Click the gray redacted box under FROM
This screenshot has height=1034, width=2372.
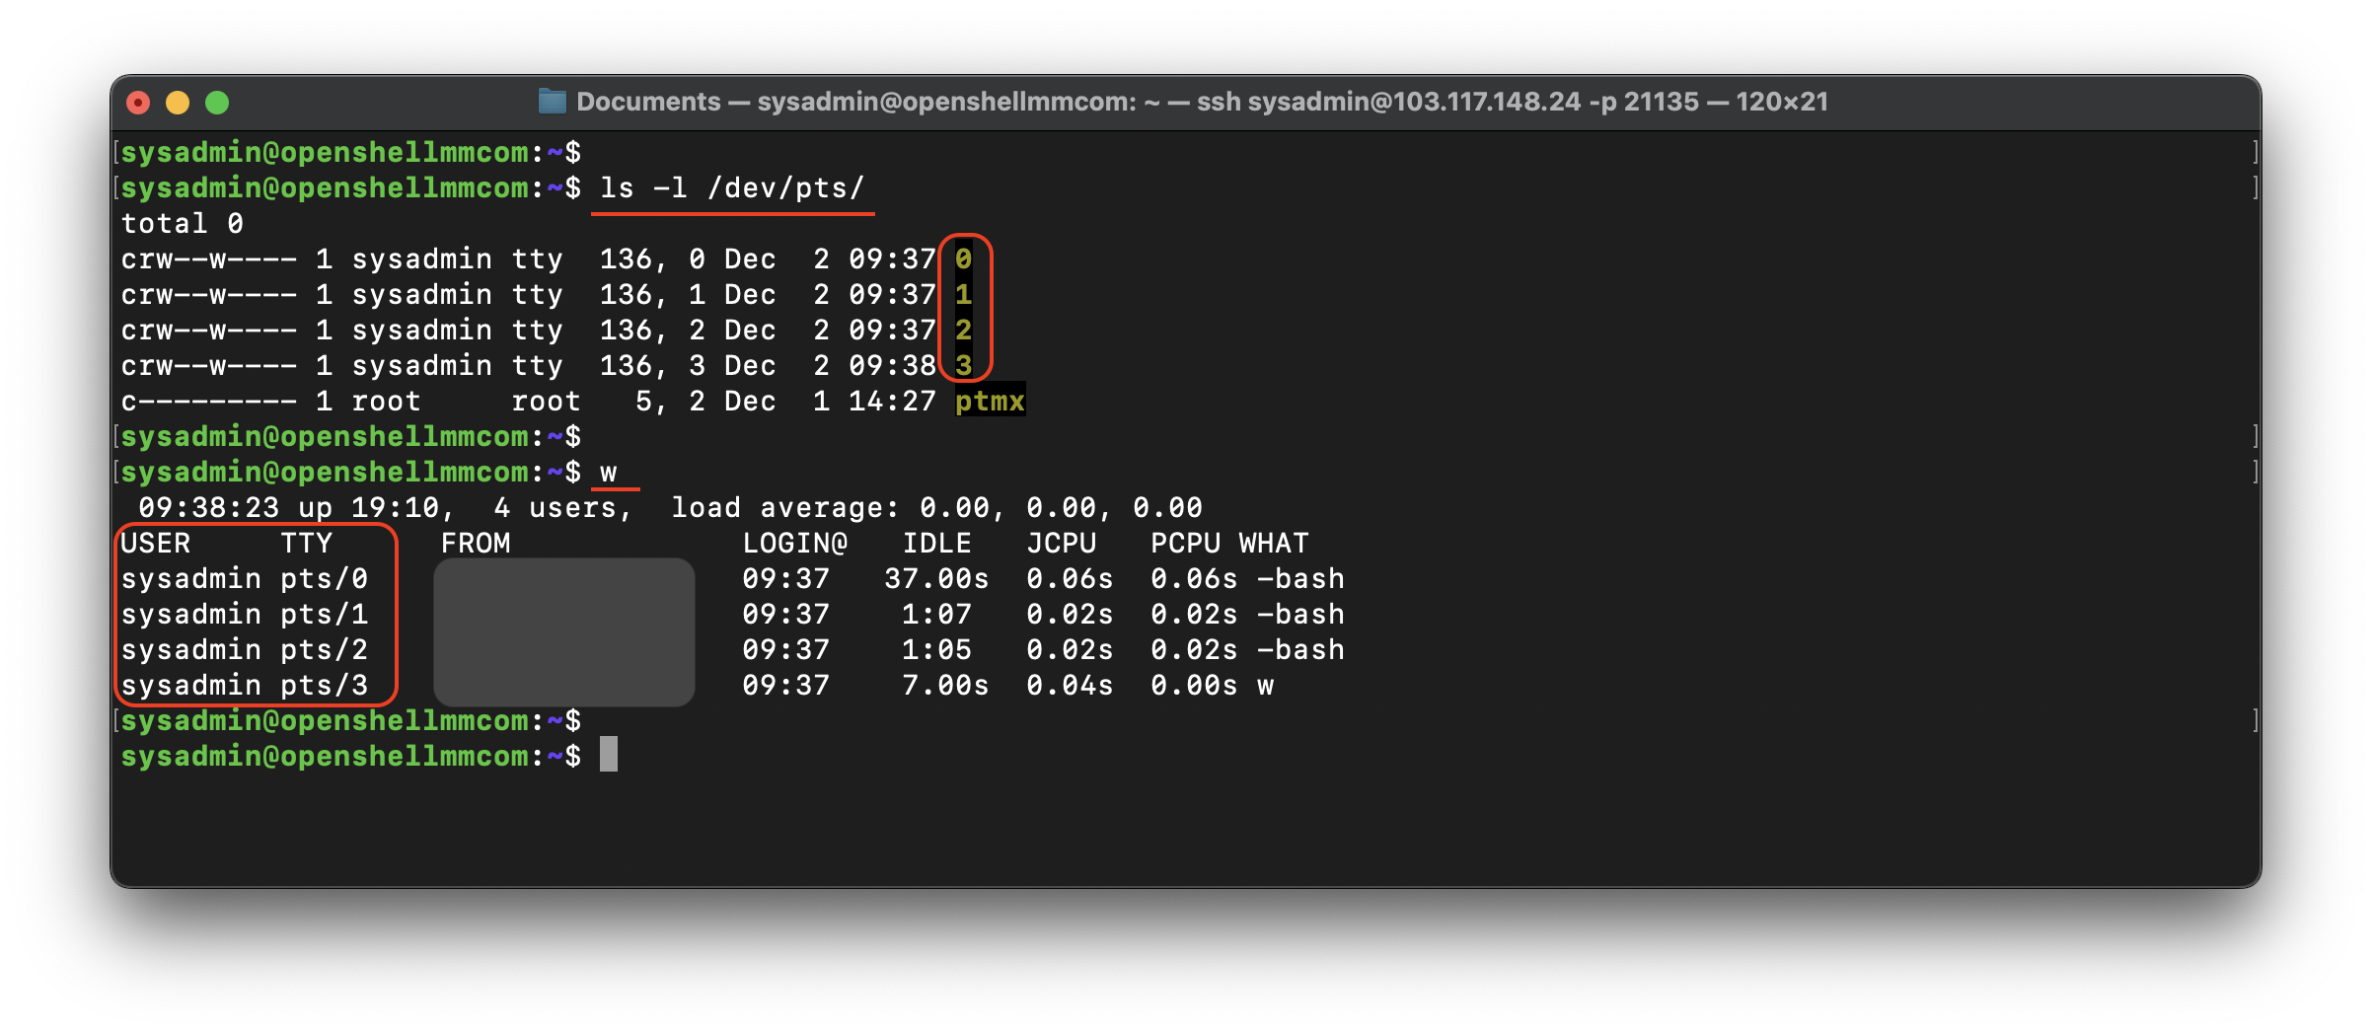pyautogui.click(x=564, y=631)
